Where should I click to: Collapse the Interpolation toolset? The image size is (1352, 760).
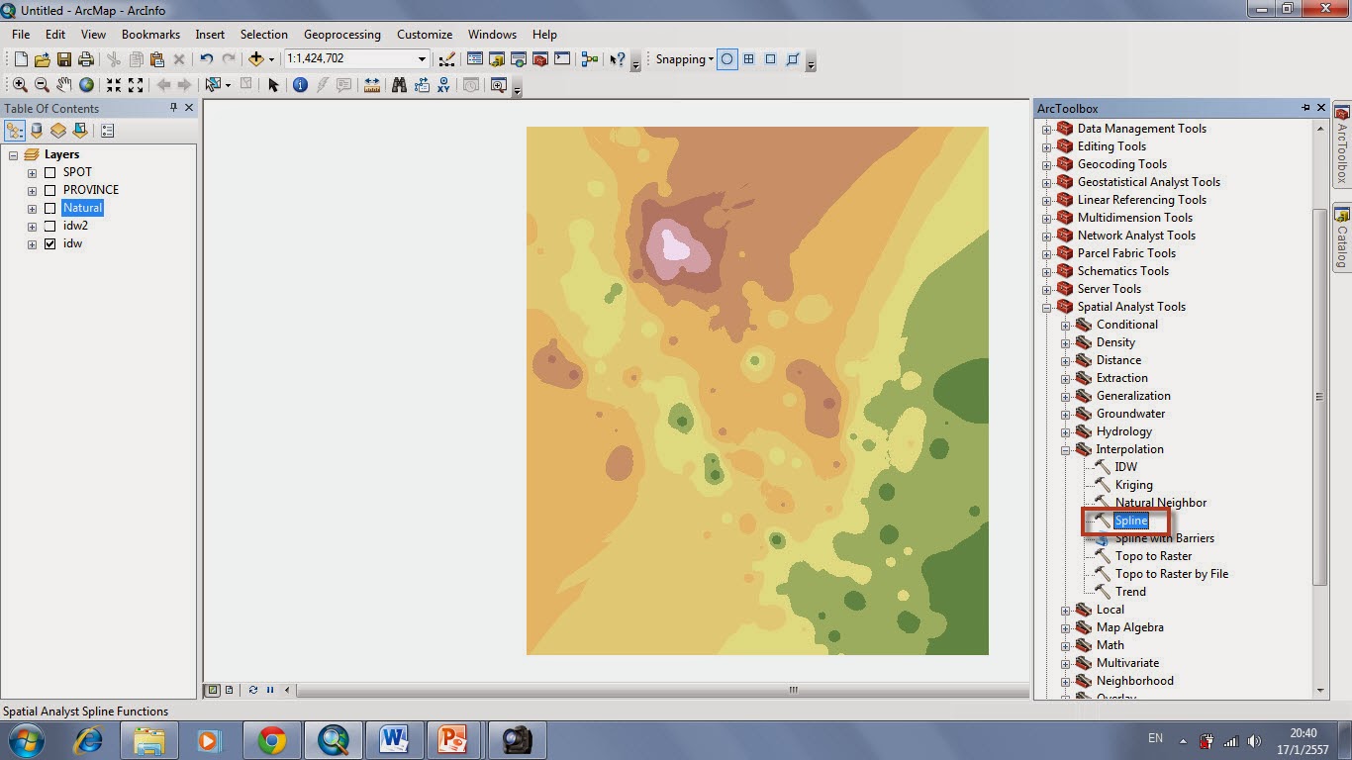pyautogui.click(x=1066, y=449)
